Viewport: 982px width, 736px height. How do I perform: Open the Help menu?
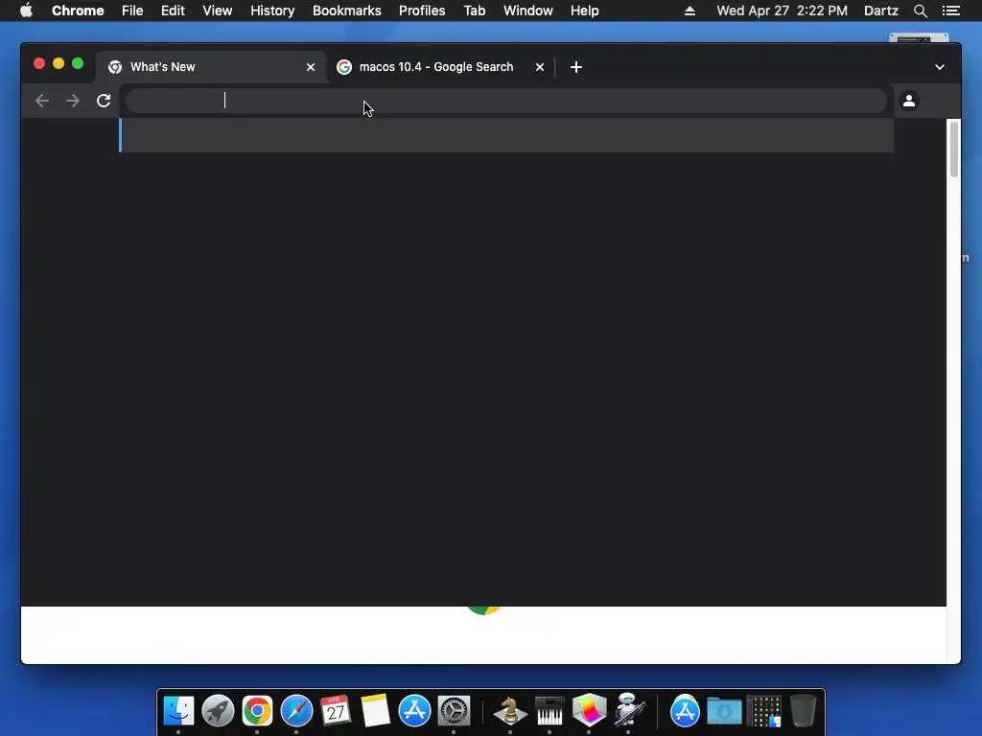click(584, 11)
